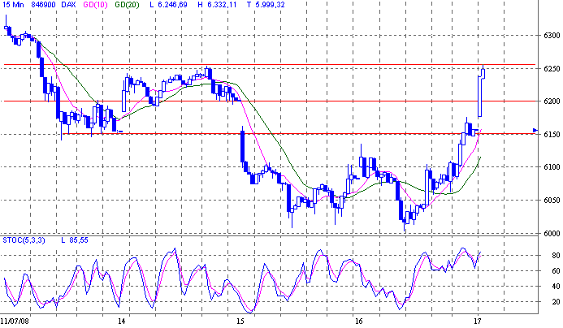
Task: Click the 'STOC(5,3,3)' indicator label
Action: coord(24,240)
